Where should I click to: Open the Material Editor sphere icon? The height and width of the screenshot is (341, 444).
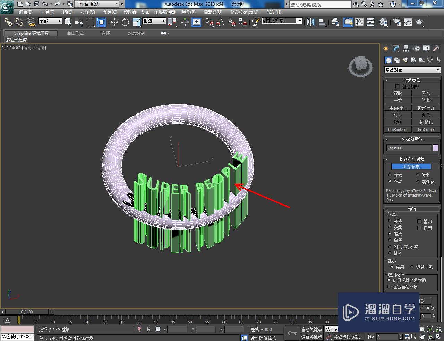383,22
